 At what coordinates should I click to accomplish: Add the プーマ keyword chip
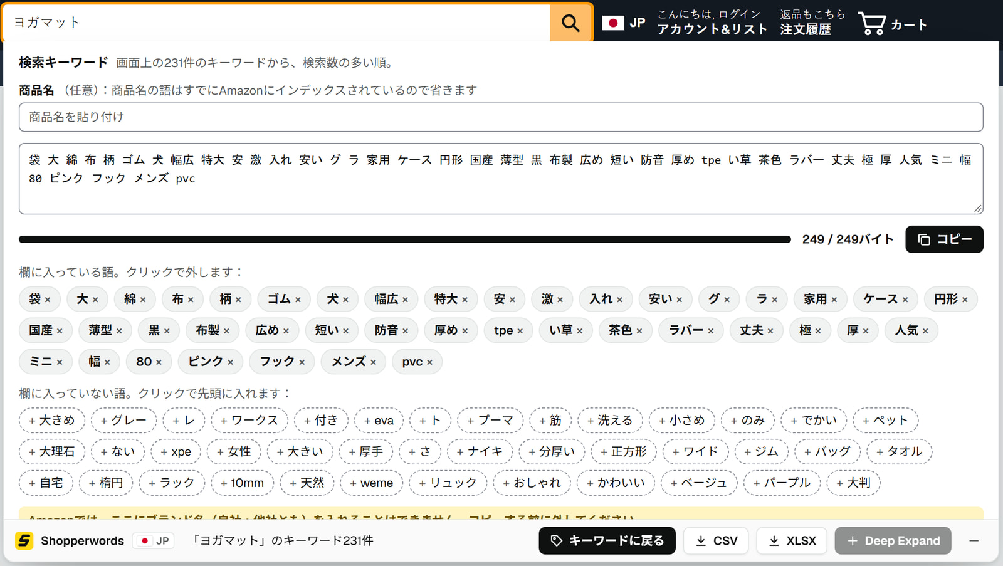[x=490, y=420]
